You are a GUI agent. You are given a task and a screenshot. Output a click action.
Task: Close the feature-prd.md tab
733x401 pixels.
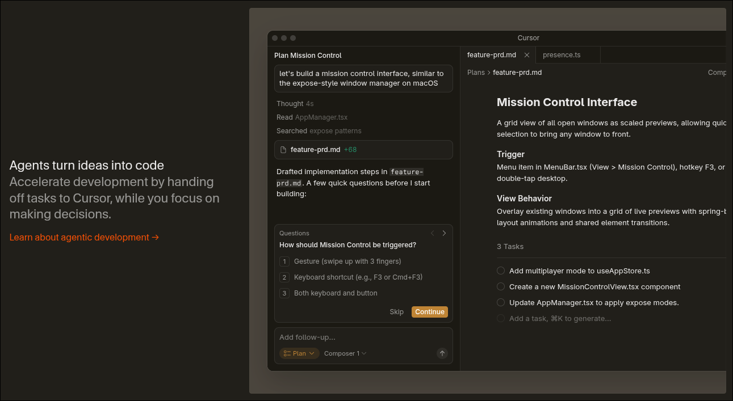(526, 55)
